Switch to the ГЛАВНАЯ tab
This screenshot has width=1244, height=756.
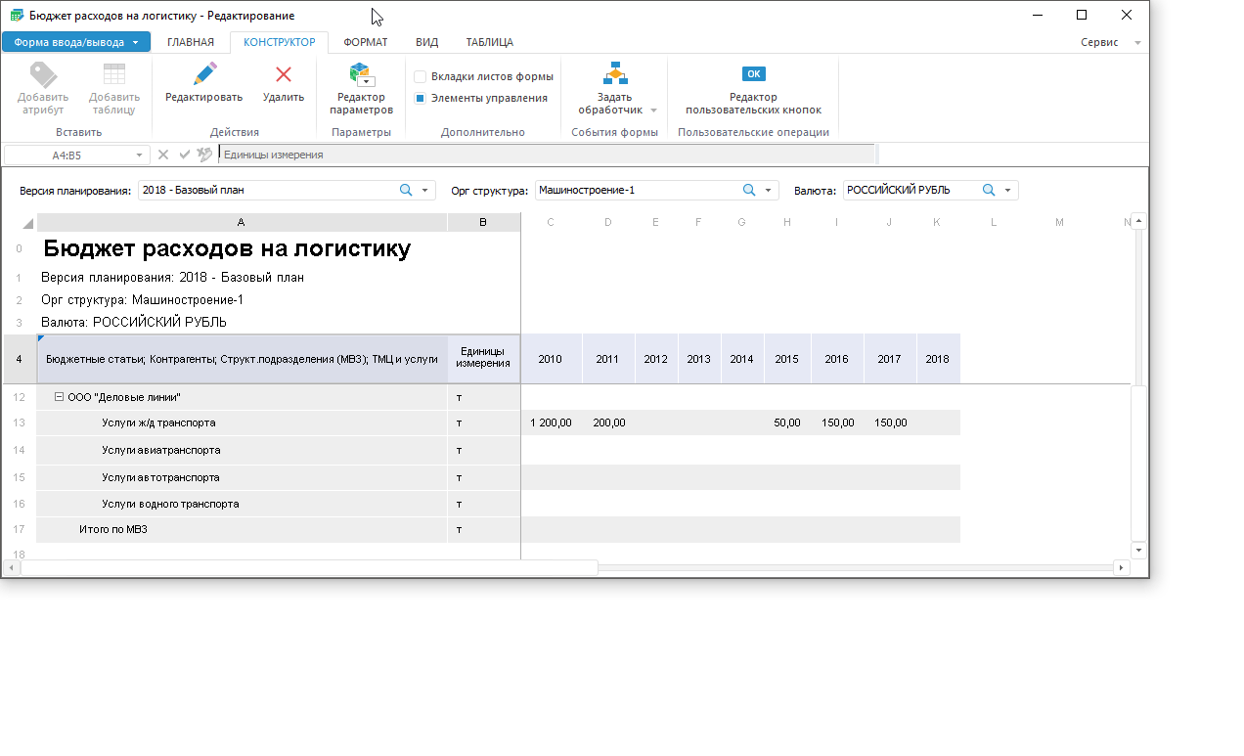191,42
